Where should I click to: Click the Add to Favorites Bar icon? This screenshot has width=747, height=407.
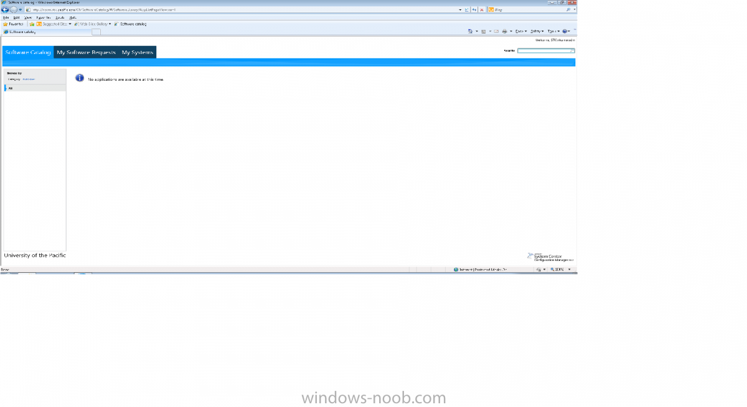[32, 24]
